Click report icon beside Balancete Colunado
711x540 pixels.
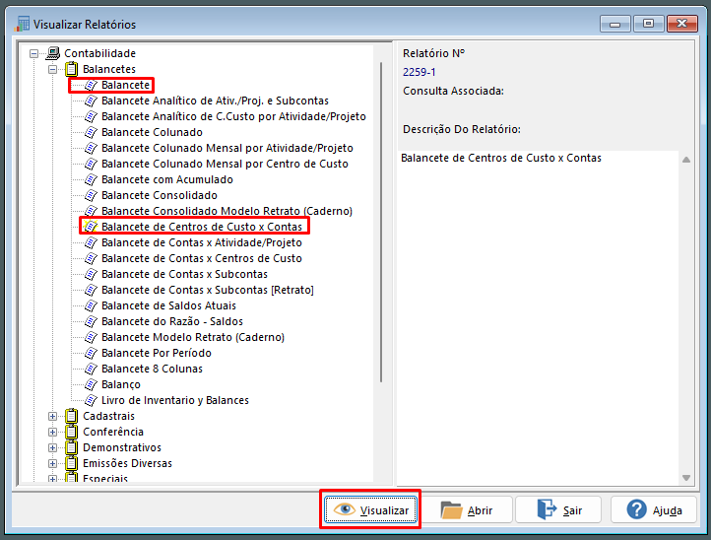tap(91, 132)
